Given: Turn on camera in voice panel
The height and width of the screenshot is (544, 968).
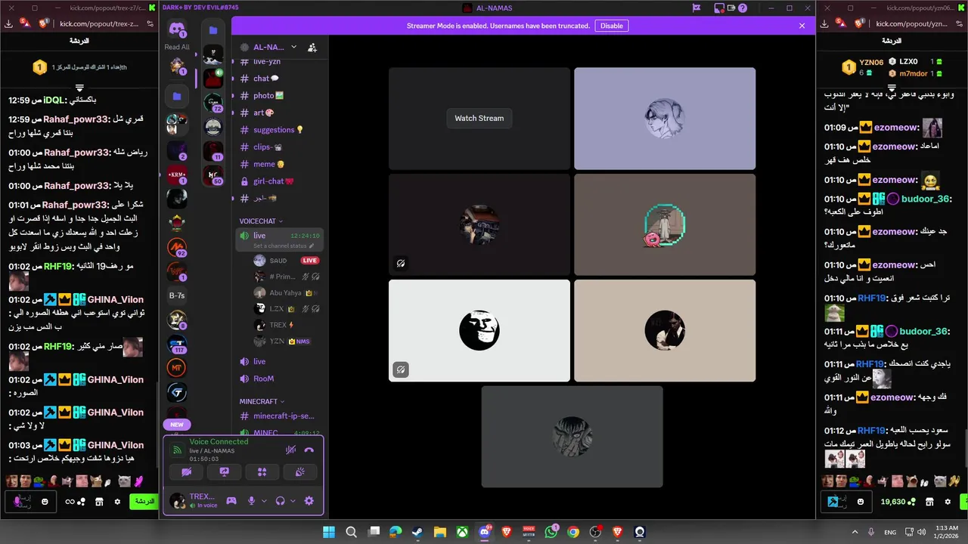Looking at the screenshot, I should [x=187, y=471].
